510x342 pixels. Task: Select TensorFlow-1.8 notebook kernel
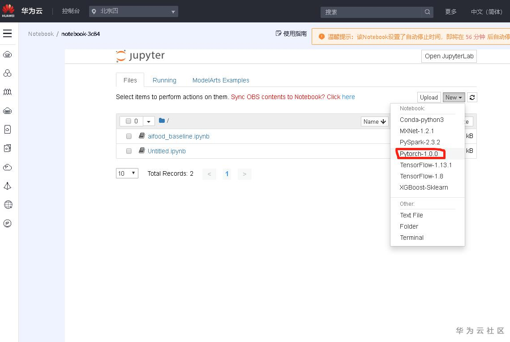pyautogui.click(x=427, y=176)
